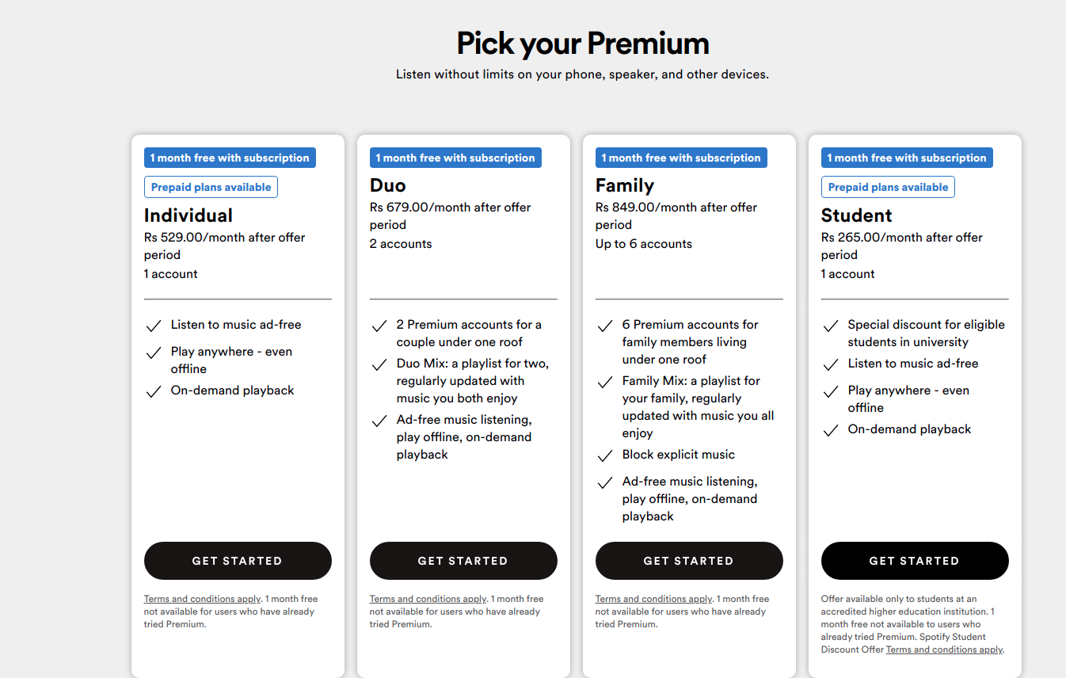1066x678 pixels.
Task: Click 1 month free badge on Family card
Action: (681, 158)
